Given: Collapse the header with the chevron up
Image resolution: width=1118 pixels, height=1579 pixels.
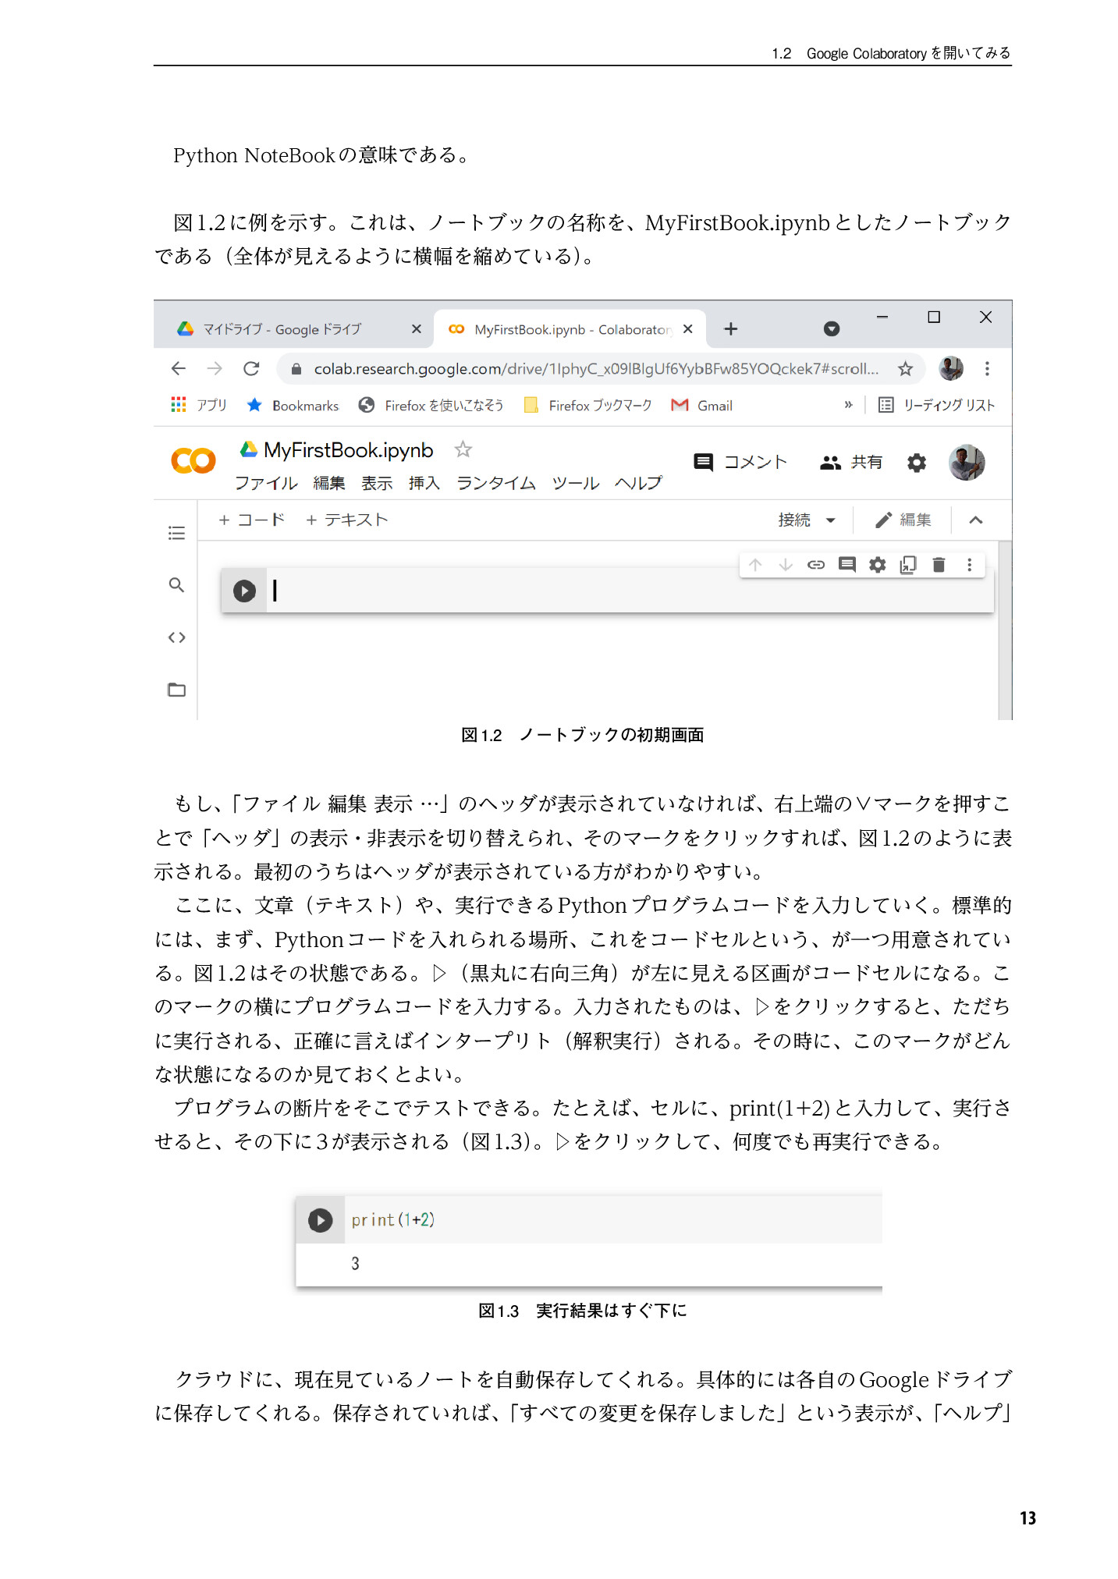Looking at the screenshot, I should (975, 520).
